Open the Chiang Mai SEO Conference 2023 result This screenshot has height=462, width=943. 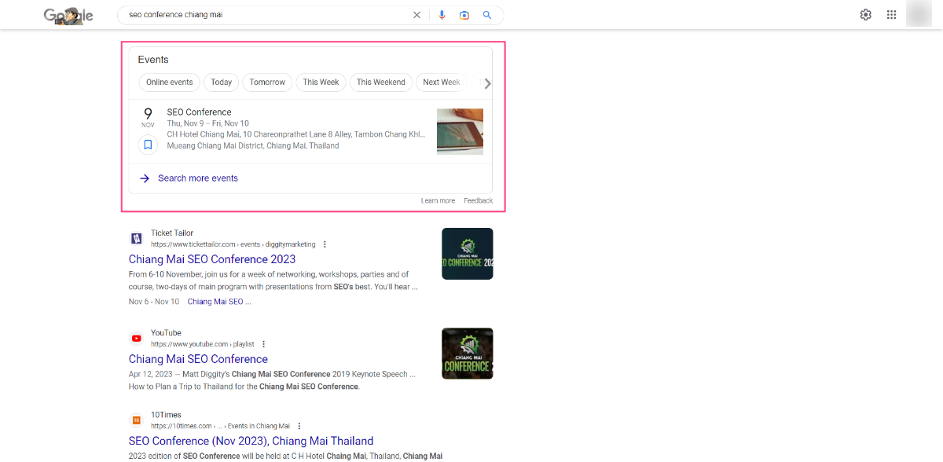(x=212, y=259)
